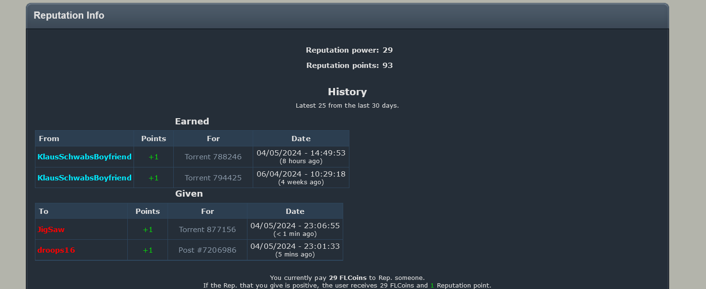This screenshot has height=289, width=706.
Task: Open Post #7206986 link
Action: pos(207,250)
